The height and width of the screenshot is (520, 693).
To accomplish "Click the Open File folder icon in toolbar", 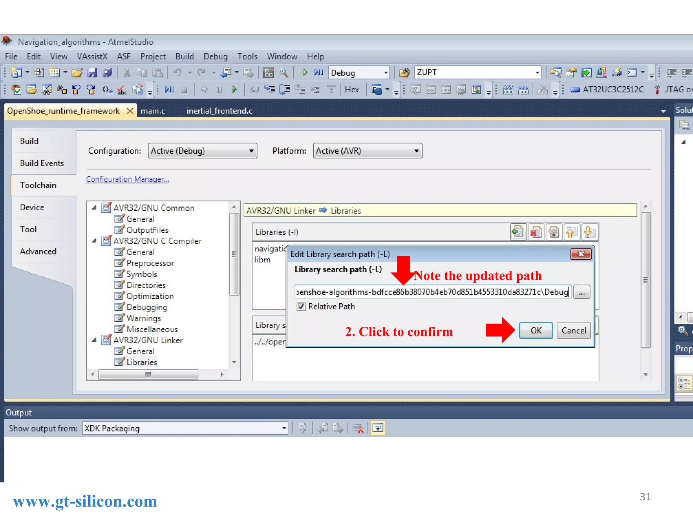I will tap(77, 72).
